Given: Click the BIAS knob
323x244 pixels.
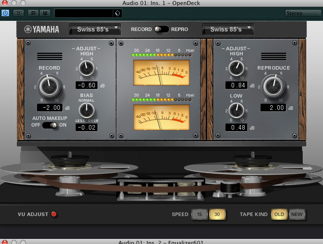Looking at the screenshot, I should point(86,110).
